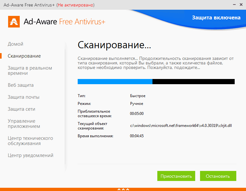Open the Защита почты section

click(24, 97)
